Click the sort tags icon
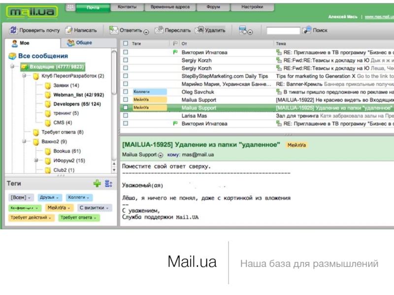The height and width of the screenshot is (295, 394). (108, 183)
